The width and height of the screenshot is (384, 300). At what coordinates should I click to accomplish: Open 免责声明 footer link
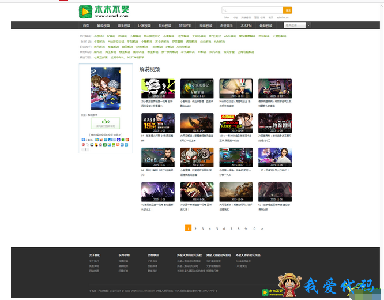pos(94,266)
